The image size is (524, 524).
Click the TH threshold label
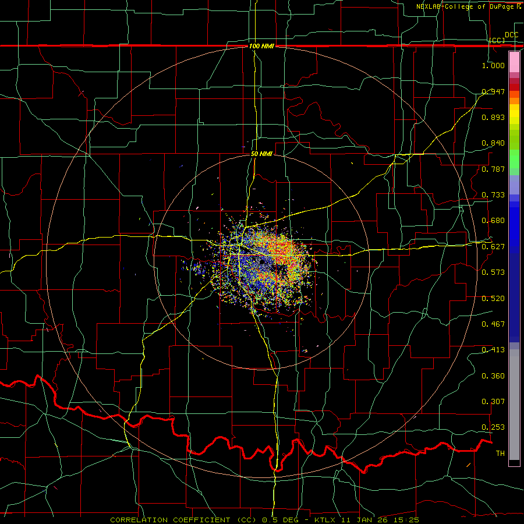(x=500, y=454)
